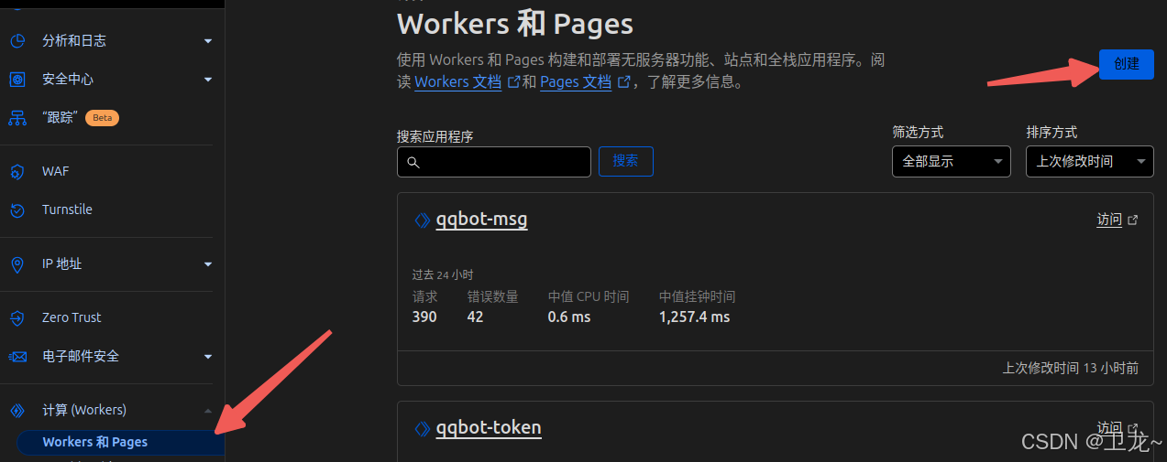Click the IP address location pin icon
This screenshot has height=462, width=1167.
17,264
